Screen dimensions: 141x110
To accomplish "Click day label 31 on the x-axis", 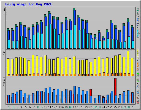I will 132,107.
